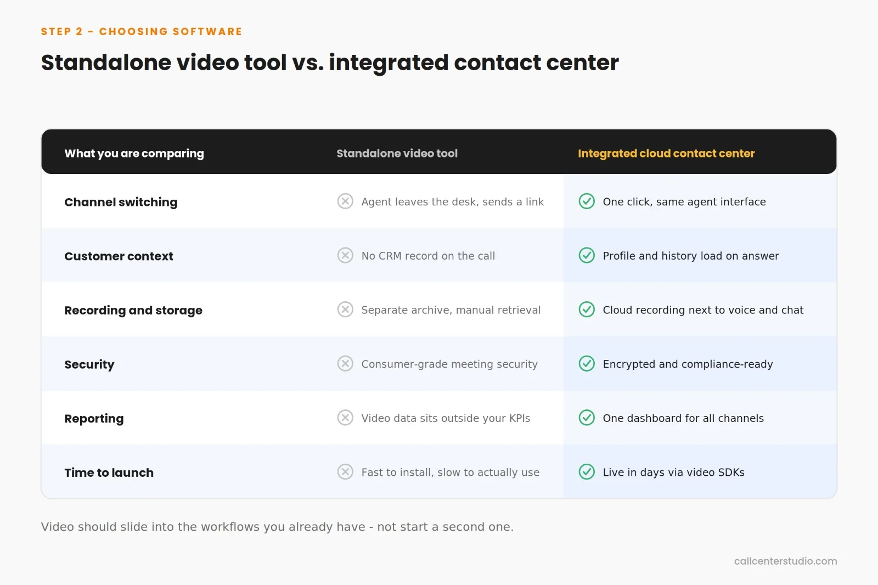Click the main title 'Standalone video tool vs. integrated contact center'
The height and width of the screenshot is (585, 878).
click(330, 63)
